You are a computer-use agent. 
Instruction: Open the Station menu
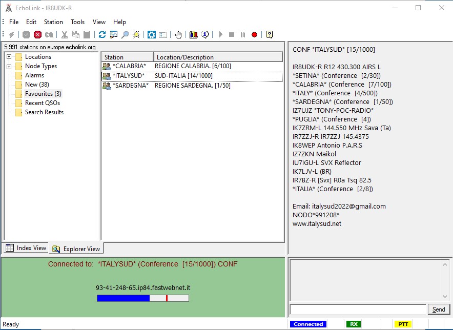coord(53,22)
